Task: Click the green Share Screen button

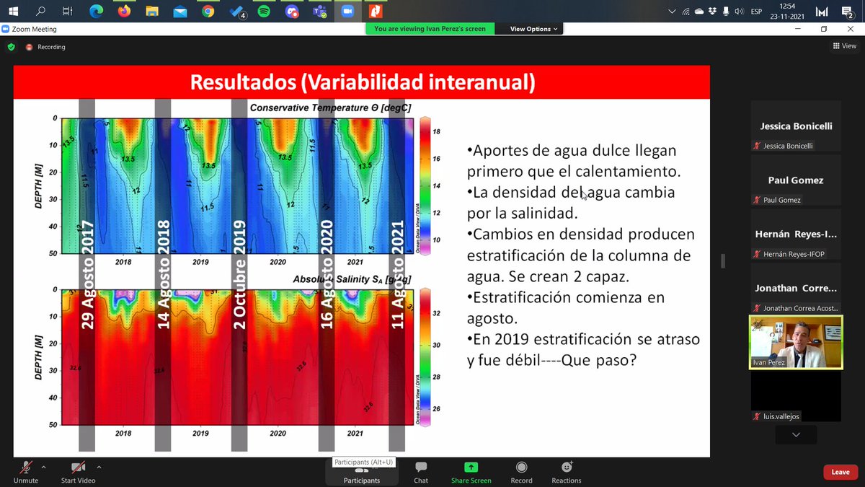Action: 471,473
